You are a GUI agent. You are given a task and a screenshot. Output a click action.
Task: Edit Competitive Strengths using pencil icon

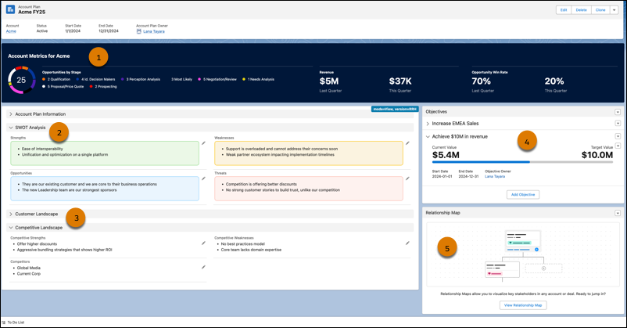(x=203, y=243)
